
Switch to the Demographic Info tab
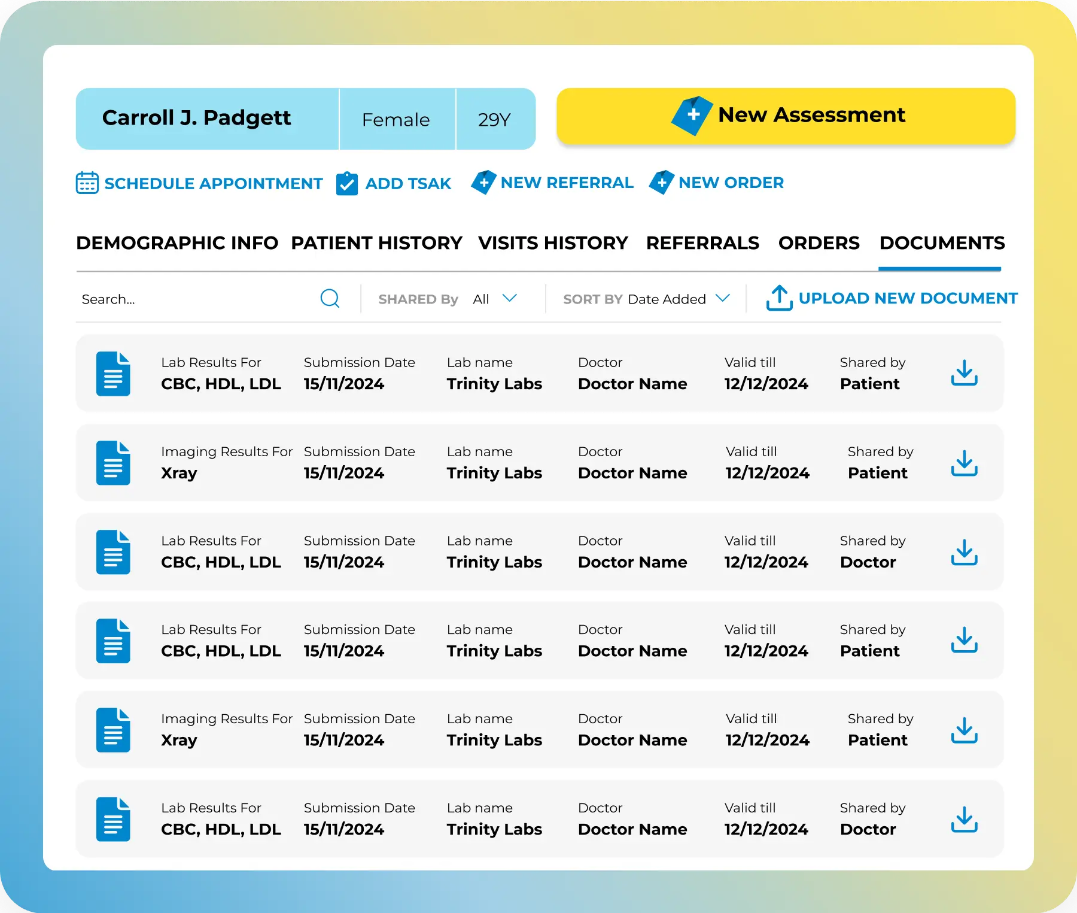pyautogui.click(x=177, y=243)
